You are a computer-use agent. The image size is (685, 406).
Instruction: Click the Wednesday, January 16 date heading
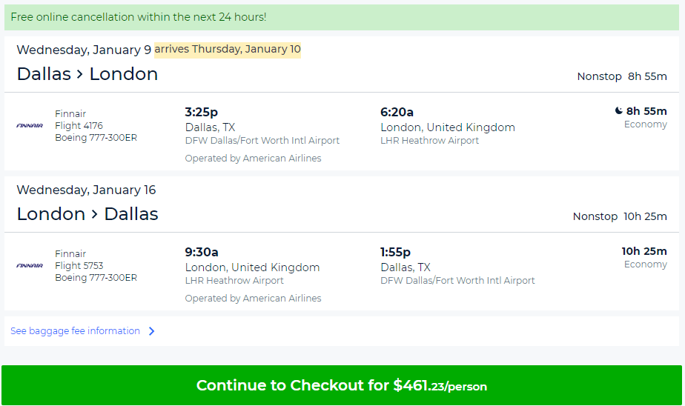[x=86, y=190]
